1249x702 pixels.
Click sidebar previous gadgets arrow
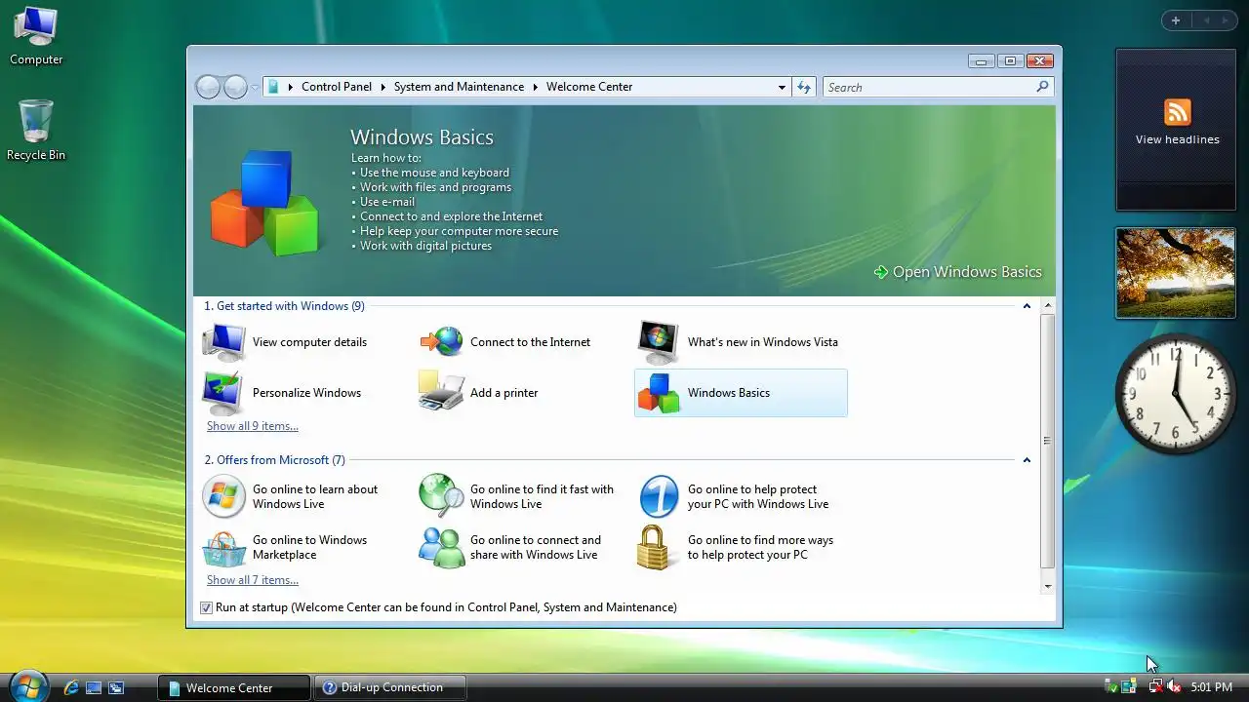(1205, 20)
